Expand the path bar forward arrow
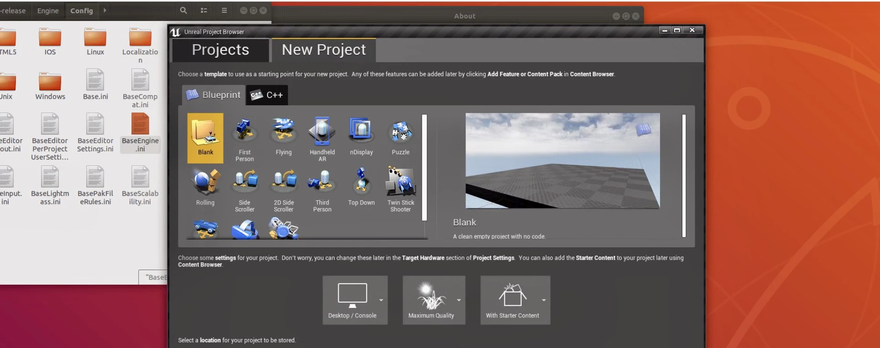The height and width of the screenshot is (348, 880). click(105, 10)
